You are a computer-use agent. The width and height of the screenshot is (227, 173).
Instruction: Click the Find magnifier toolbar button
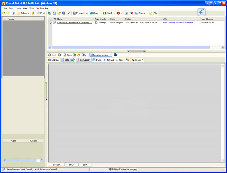pos(41,13)
